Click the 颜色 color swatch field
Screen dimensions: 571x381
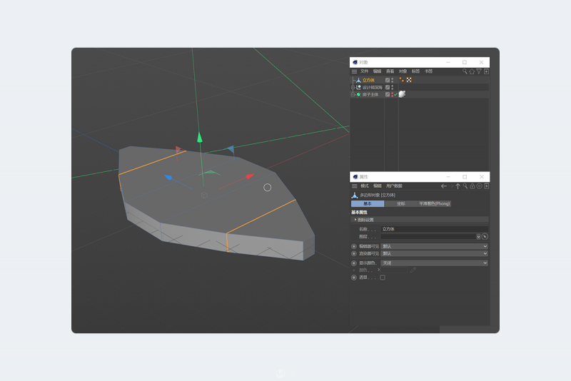pos(394,270)
